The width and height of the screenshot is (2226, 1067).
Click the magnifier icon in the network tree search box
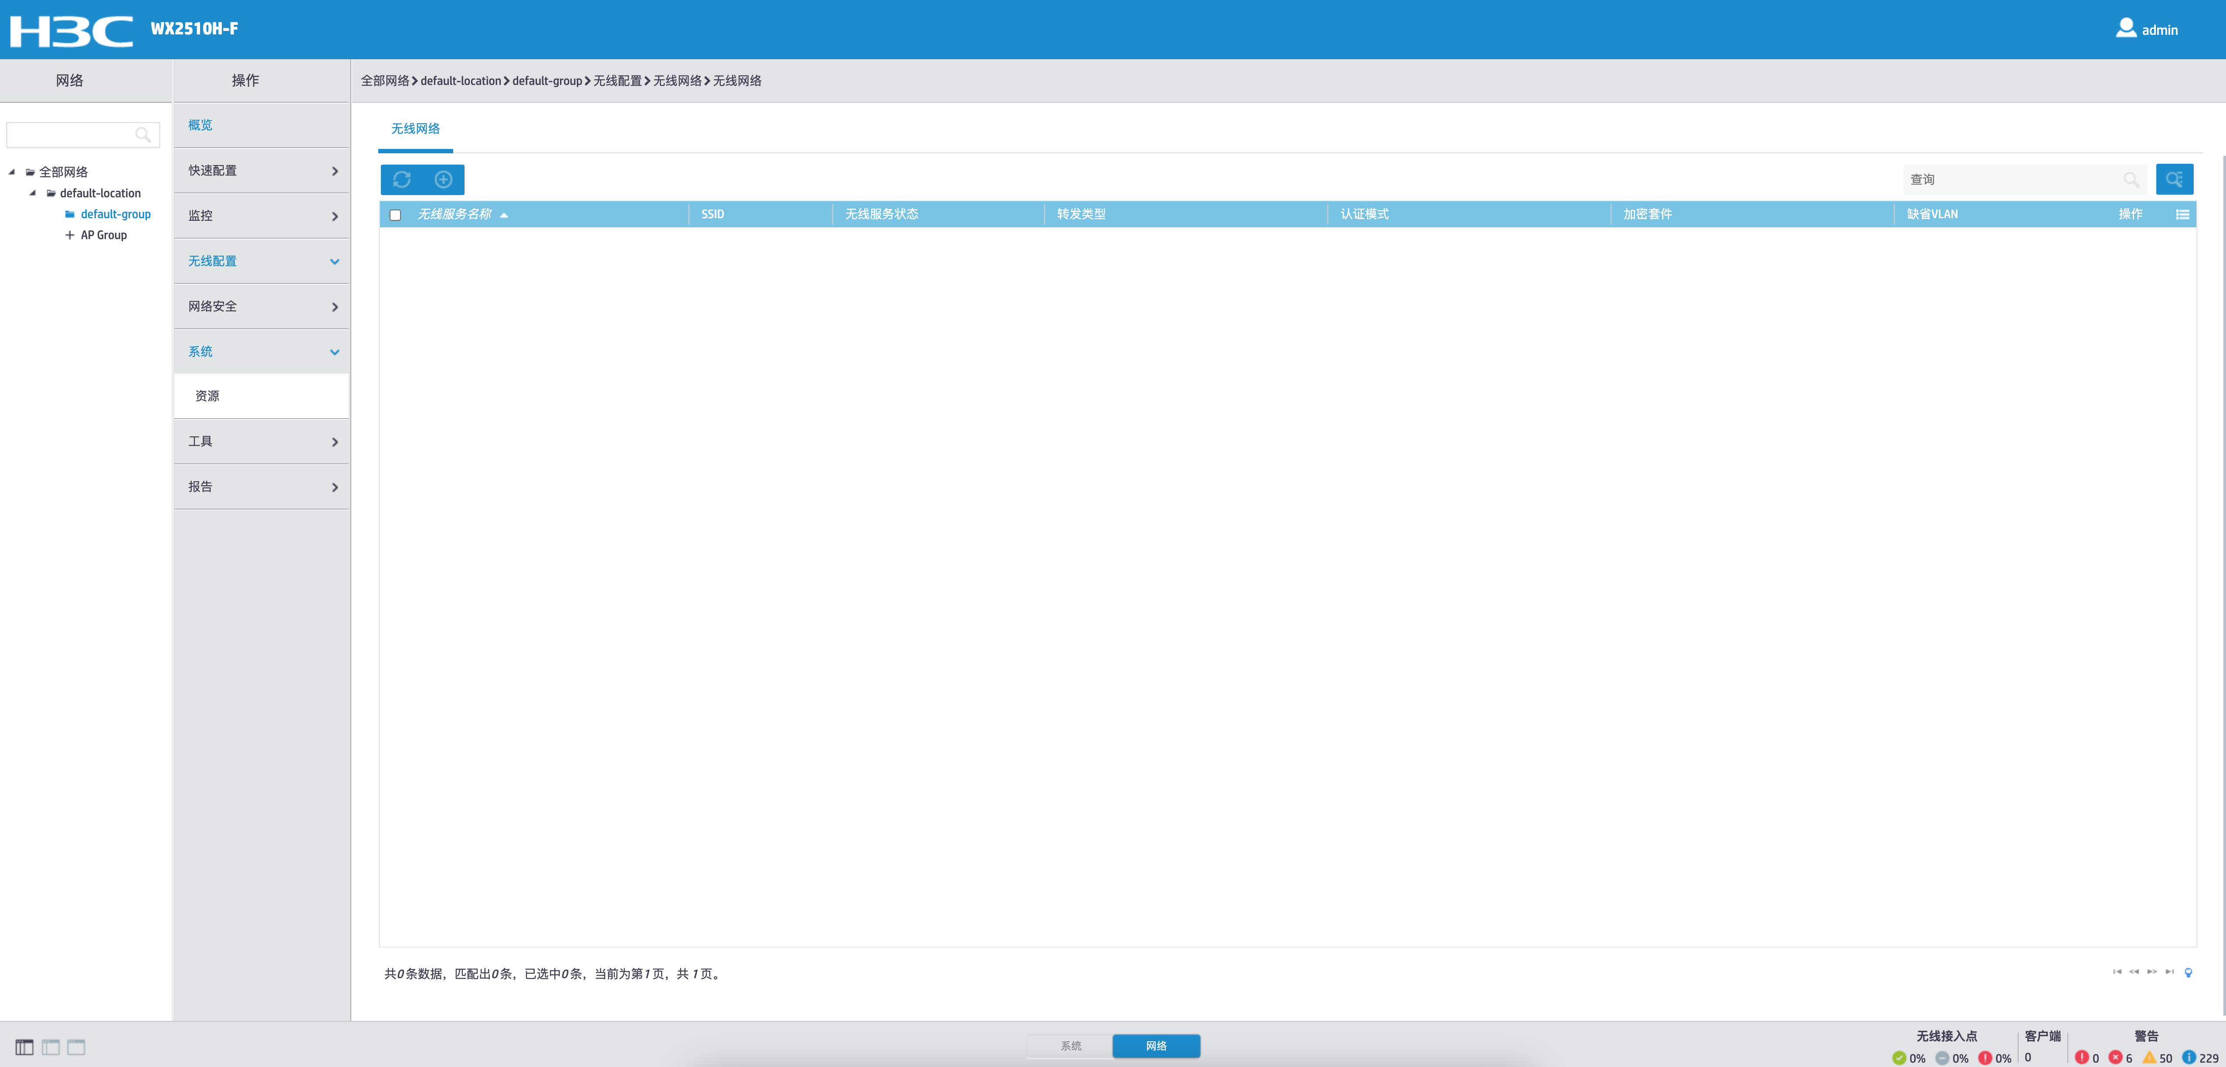143,135
